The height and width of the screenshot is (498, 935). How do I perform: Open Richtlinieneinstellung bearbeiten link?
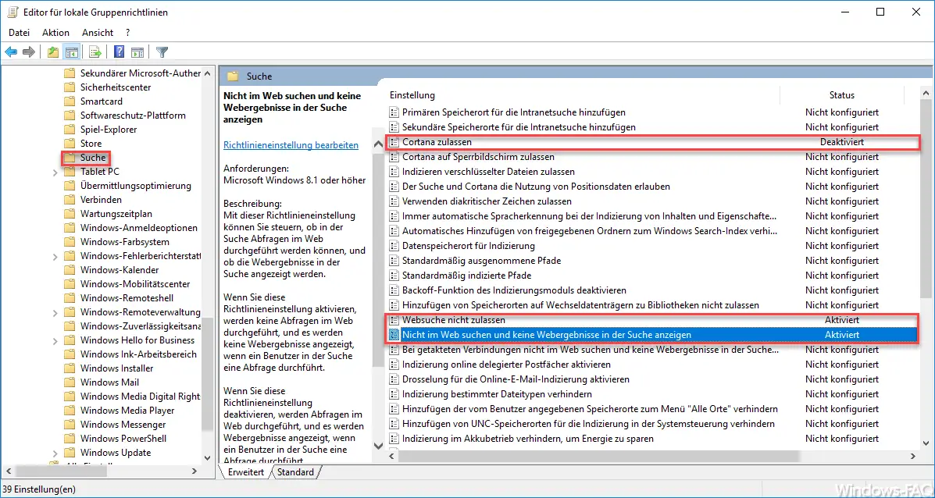(291, 144)
